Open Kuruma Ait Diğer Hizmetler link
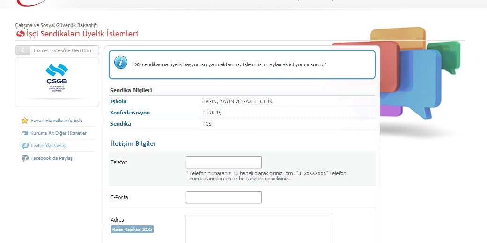The height and width of the screenshot is (243, 487). click(59, 133)
